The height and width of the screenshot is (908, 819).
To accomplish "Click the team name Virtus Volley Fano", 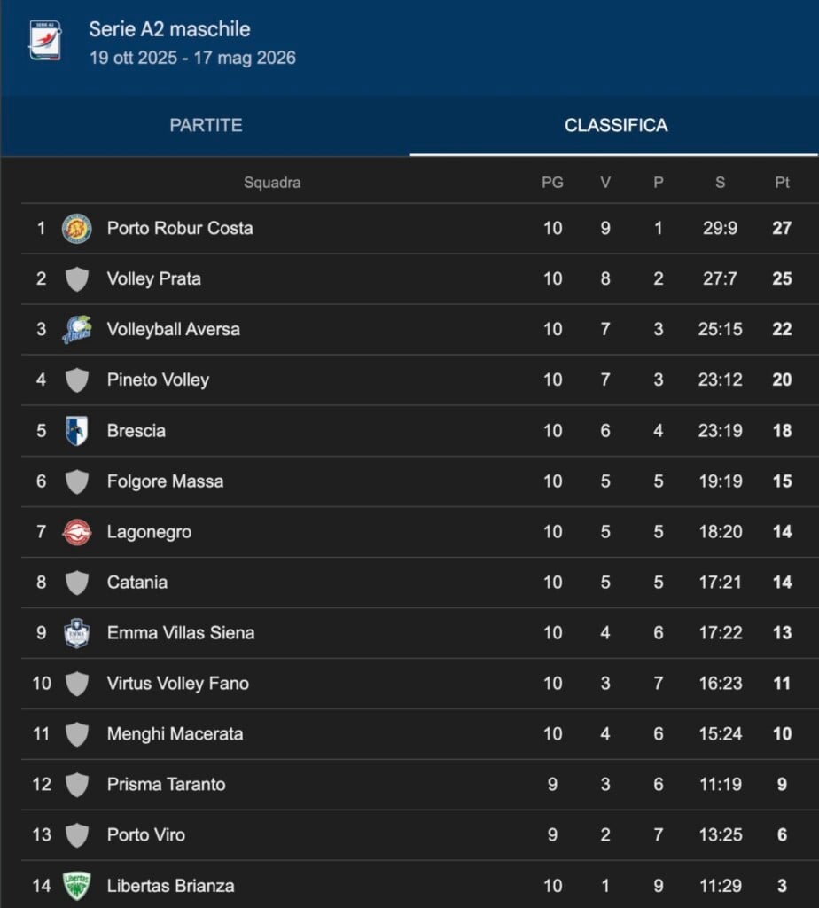I will [176, 683].
